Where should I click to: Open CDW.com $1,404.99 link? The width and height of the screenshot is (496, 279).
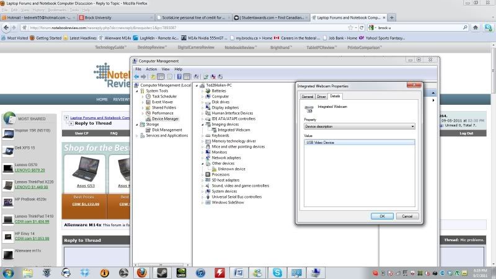tap(32, 222)
